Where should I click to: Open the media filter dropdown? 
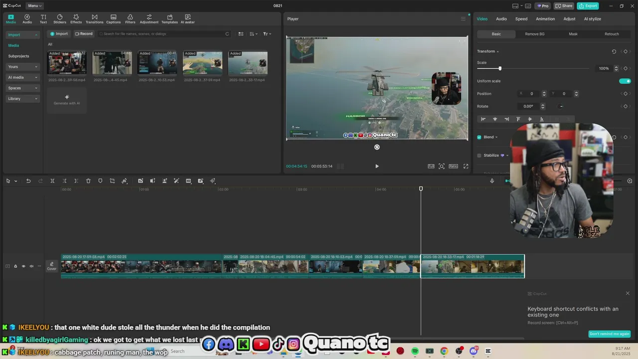pyautogui.click(x=267, y=34)
